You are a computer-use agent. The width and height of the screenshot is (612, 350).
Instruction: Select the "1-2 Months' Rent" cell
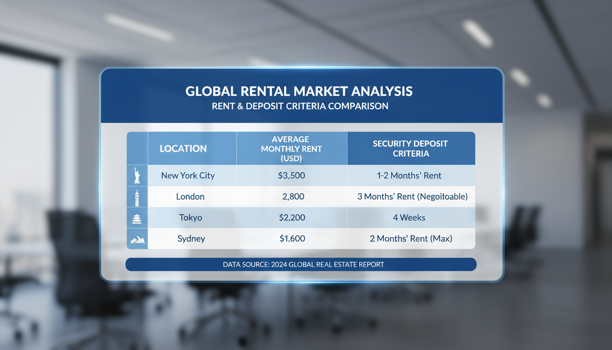411,175
